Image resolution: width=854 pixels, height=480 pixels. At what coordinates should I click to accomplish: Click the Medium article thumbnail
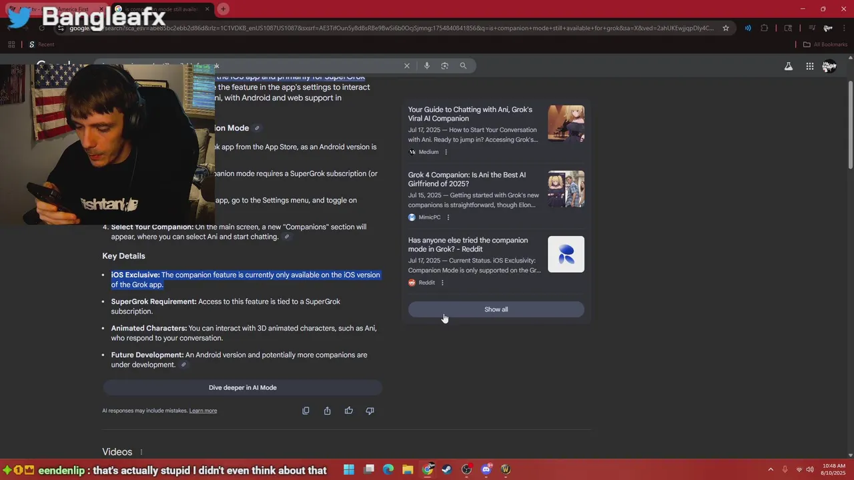(566, 123)
